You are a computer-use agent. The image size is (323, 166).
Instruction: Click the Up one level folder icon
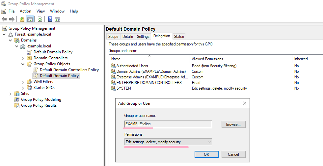pos(22,19)
